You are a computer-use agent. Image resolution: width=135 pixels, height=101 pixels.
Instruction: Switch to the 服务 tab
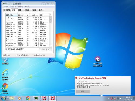pyautogui.click(x=21, y=10)
